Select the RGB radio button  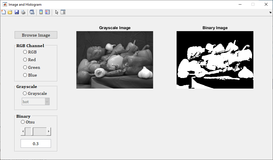tap(25, 52)
